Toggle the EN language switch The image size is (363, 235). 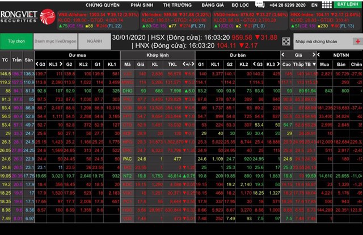pos(315,4)
